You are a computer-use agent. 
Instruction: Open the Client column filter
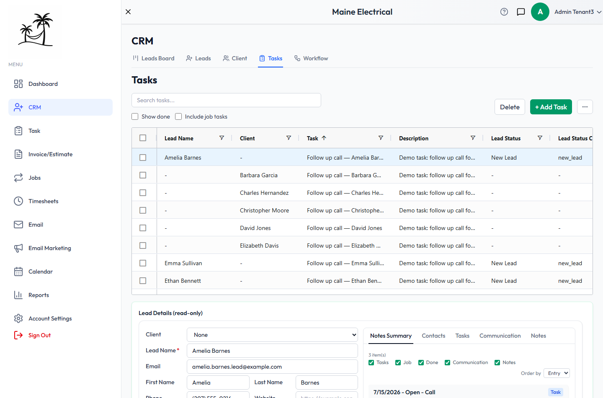pyautogui.click(x=289, y=138)
